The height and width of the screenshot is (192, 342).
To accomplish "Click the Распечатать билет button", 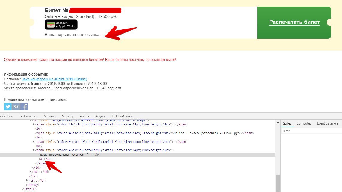I will click(294, 22).
